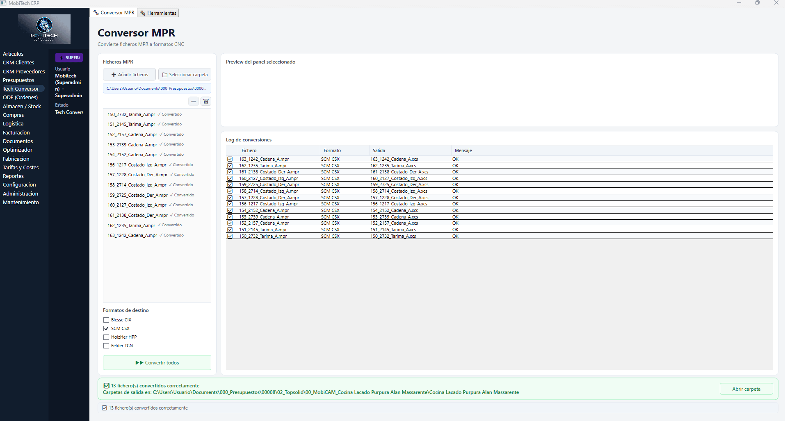Click Seleccionar carpeta to choose a folder
785x421 pixels.
pyautogui.click(x=185, y=75)
